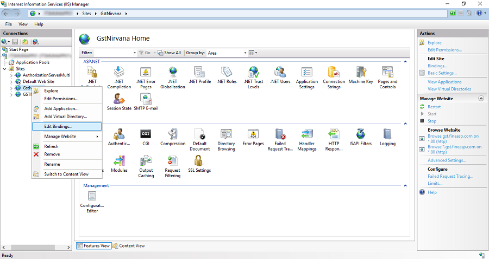Open the HTTP Response Headers feature
The image size is (489, 259).
click(334, 140)
